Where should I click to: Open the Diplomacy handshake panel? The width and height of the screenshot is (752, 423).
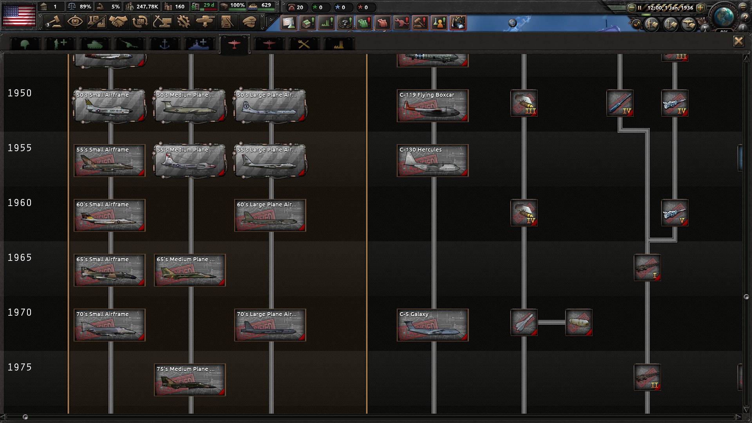tap(118, 22)
